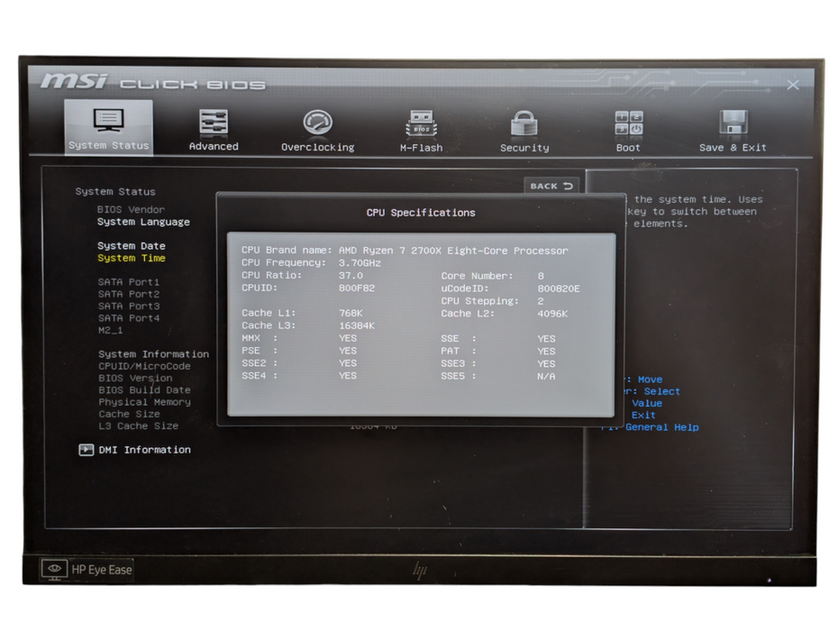Open the Boot icon

coord(629,123)
